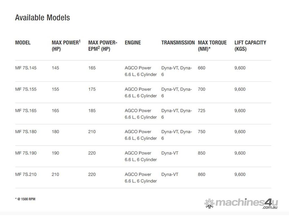
Task: Select the MODEL column header
Action: [23, 43]
